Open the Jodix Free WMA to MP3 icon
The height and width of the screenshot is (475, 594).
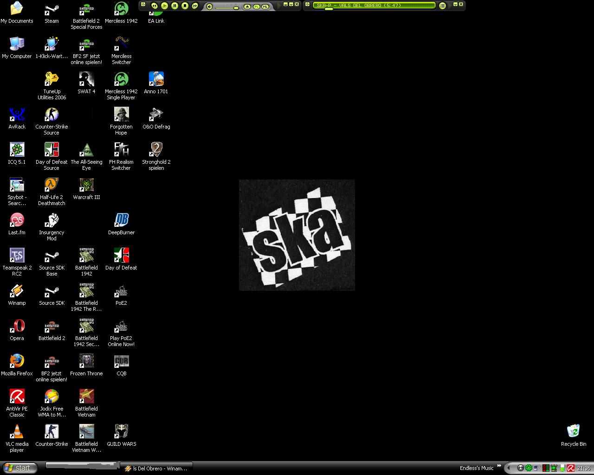point(52,403)
